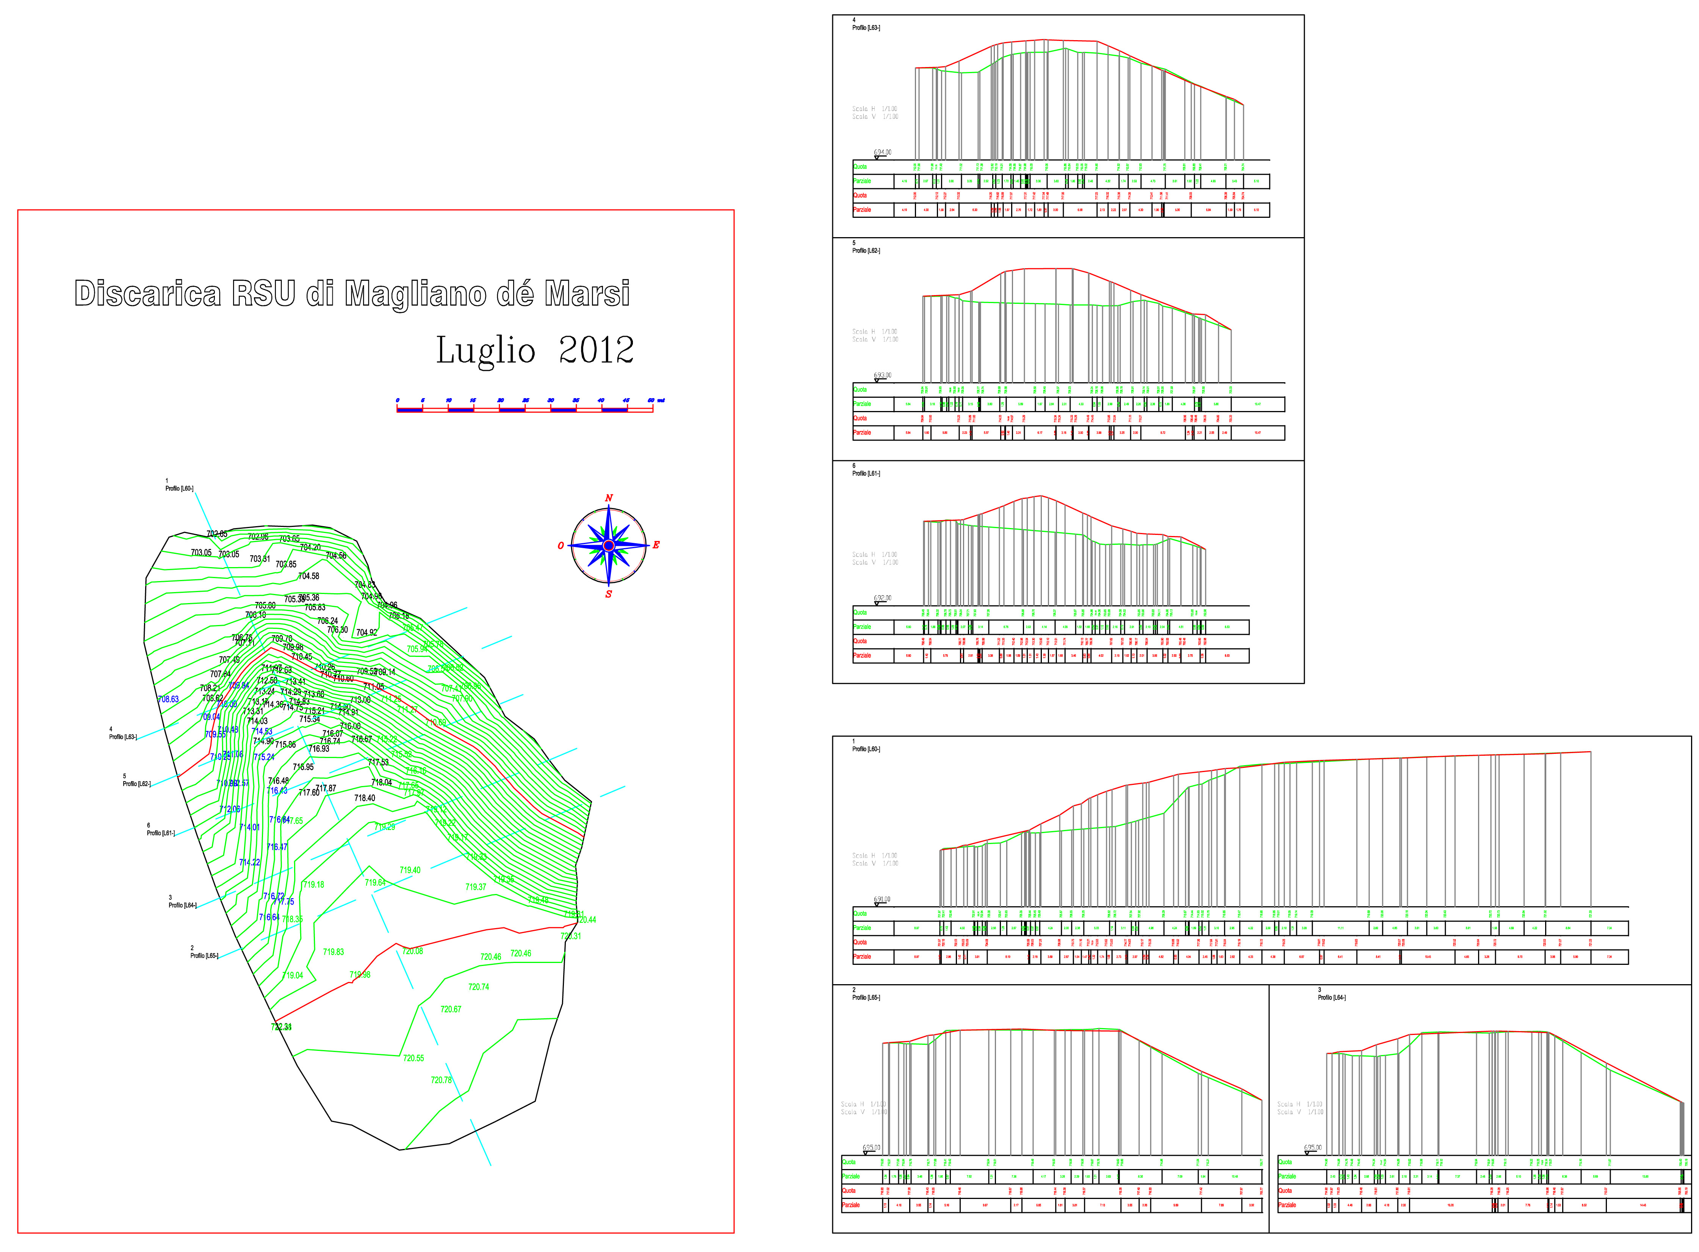
Task: Select the Profilo [L65-] label on the map
Action: pos(204,956)
